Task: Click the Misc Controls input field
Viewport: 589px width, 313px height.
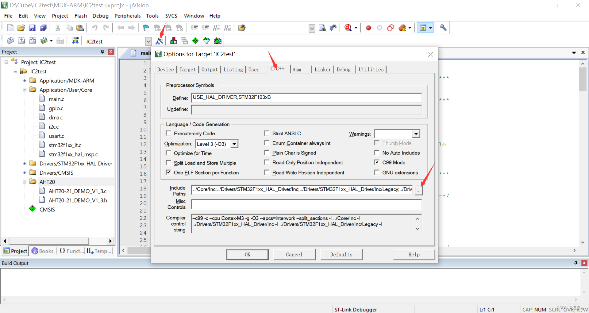Action: (x=306, y=204)
